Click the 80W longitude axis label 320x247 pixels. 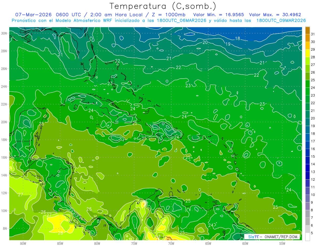(97, 244)
